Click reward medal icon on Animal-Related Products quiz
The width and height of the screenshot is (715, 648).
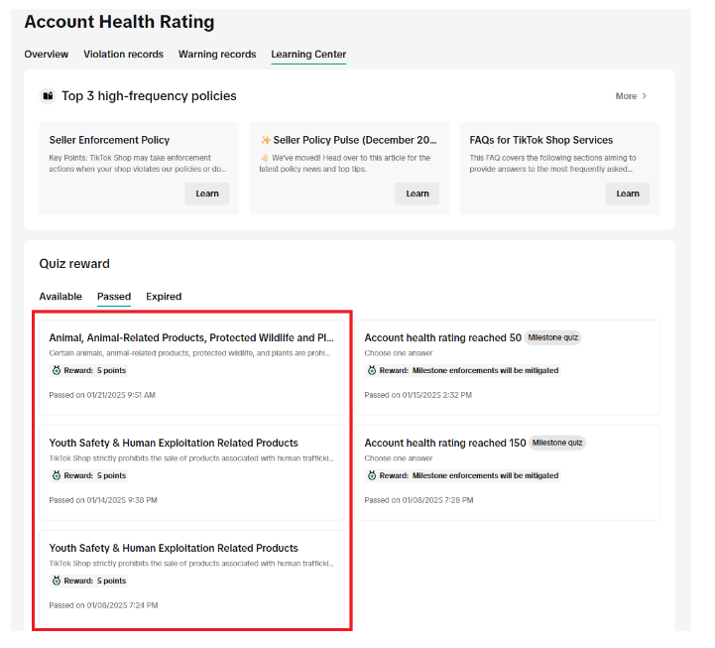[56, 370]
